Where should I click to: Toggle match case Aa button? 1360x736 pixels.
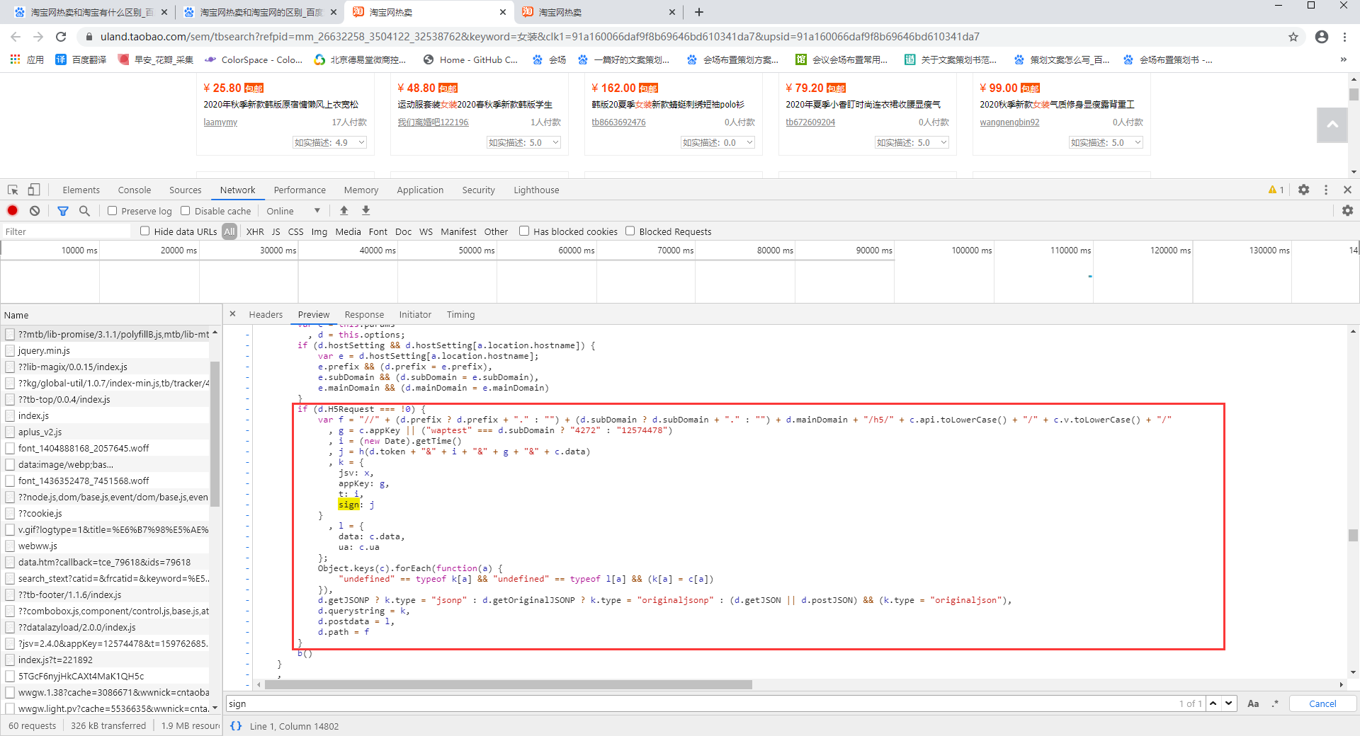pos(1253,703)
